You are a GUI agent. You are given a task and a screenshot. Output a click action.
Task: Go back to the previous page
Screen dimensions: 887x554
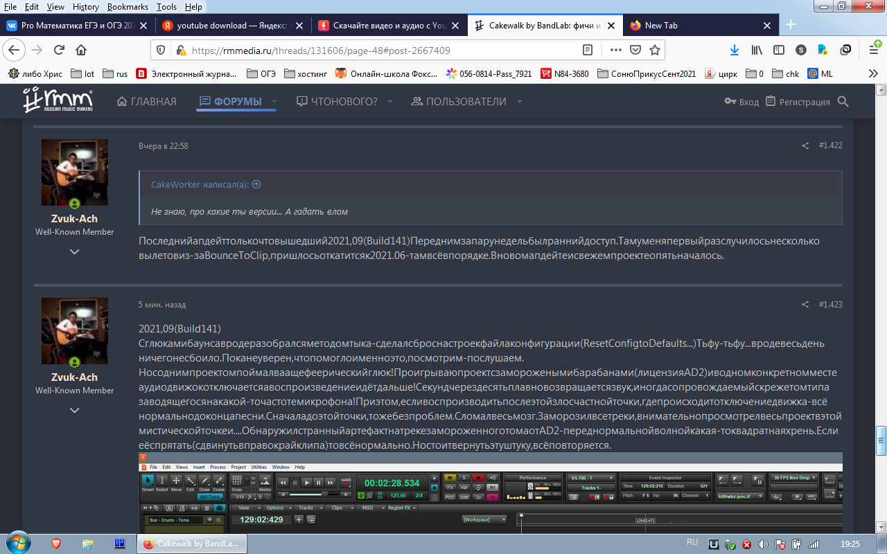click(15, 50)
